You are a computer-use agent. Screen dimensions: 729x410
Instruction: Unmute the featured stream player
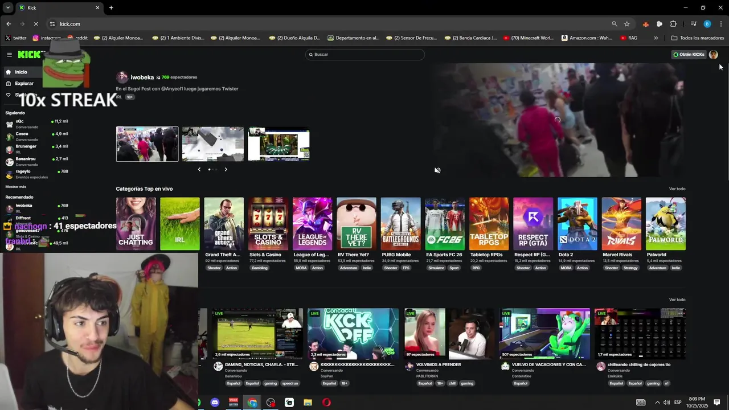tap(437, 170)
